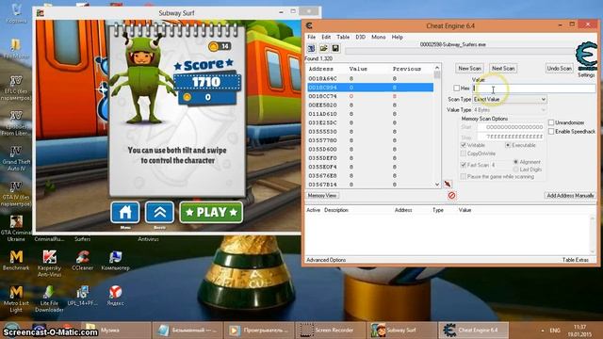Enable the Hex checkbox
The width and height of the screenshot is (603, 339).
[456, 88]
